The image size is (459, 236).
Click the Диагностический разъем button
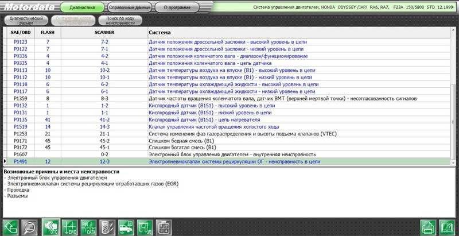(26, 20)
